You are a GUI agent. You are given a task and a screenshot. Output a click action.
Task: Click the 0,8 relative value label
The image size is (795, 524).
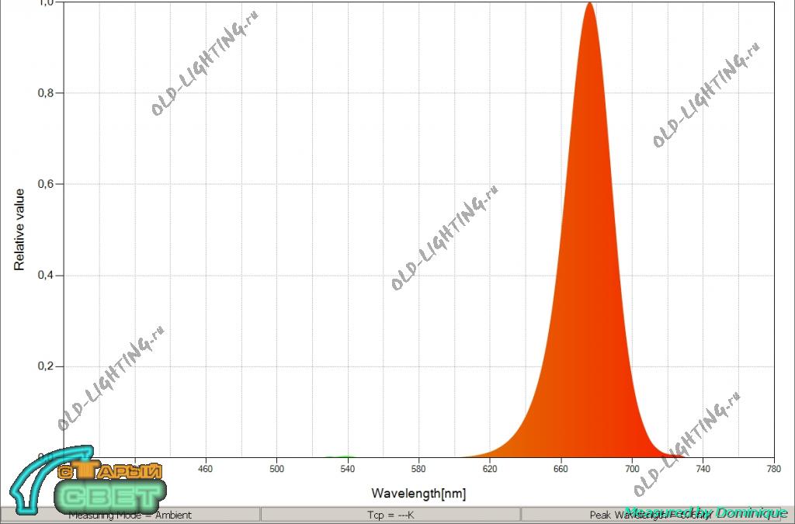click(x=44, y=92)
